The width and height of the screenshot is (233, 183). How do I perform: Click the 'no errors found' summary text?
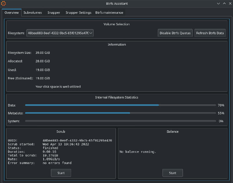tap(57, 163)
